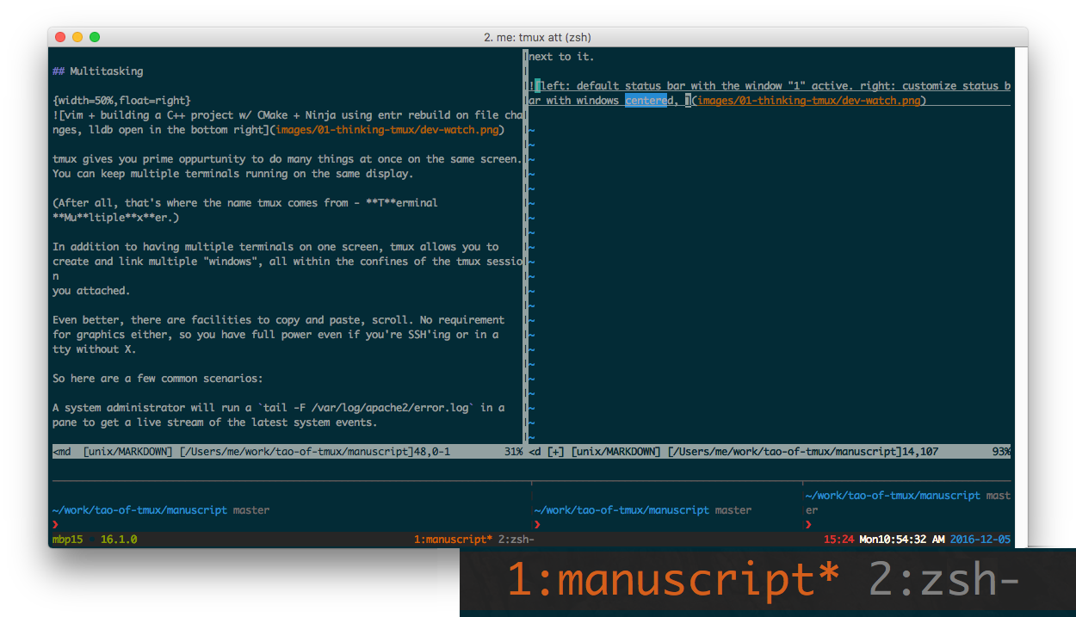The width and height of the screenshot is (1076, 617).
Task: Click the {width=50%,float=right} line
Action: point(121,101)
